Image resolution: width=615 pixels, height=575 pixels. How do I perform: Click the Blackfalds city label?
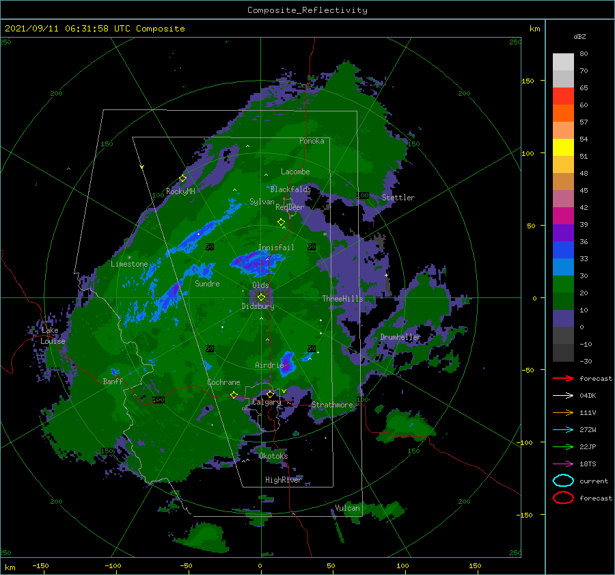point(290,189)
